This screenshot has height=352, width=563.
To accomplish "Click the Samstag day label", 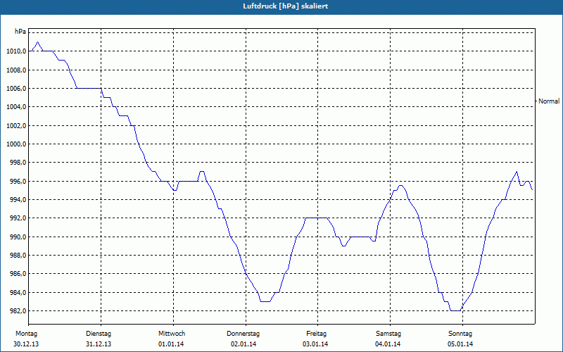I will [388, 334].
